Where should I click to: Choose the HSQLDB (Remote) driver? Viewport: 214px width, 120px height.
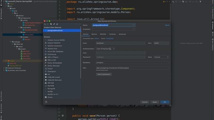[55, 80]
